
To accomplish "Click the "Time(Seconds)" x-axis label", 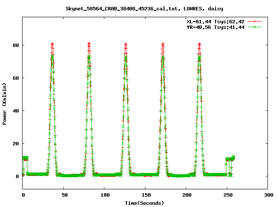I will (x=145, y=203).
